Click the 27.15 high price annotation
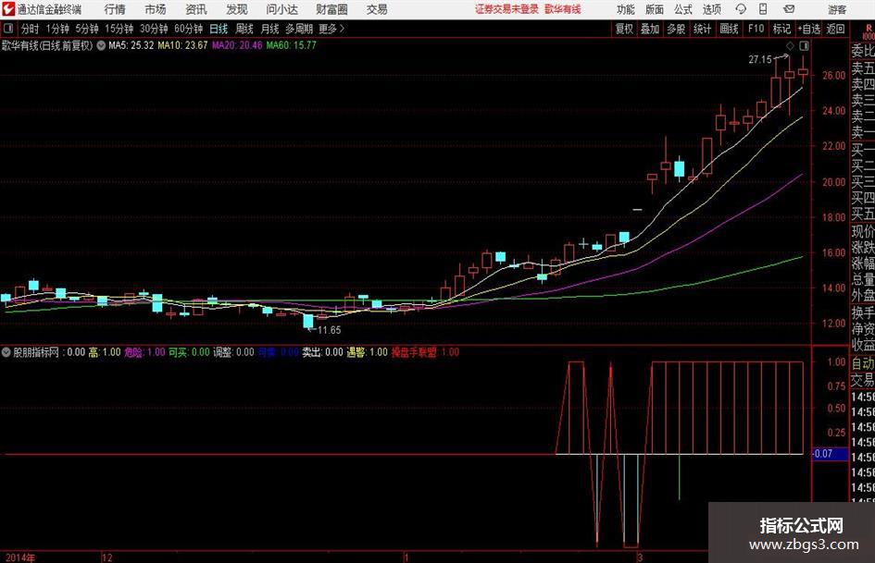Viewport: 875px width, 563px height. coord(760,60)
